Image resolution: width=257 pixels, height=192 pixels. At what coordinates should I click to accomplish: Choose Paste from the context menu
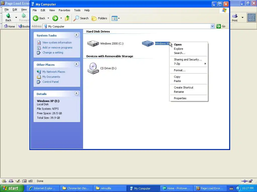[x=189, y=81]
